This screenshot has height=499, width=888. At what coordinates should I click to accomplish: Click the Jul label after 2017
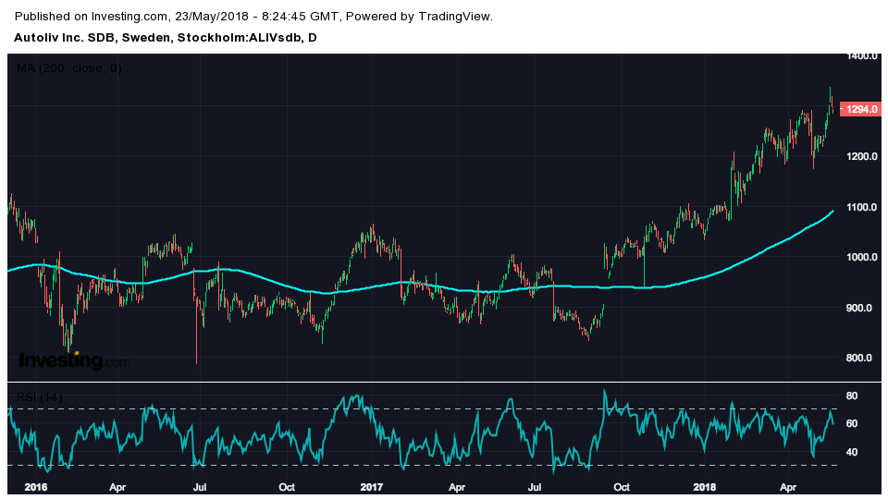pyautogui.click(x=534, y=487)
